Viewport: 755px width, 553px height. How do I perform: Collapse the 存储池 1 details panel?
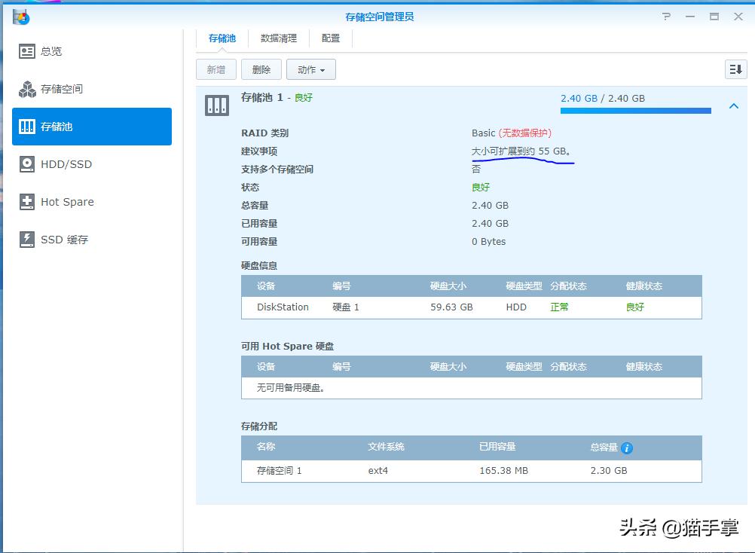tap(734, 106)
